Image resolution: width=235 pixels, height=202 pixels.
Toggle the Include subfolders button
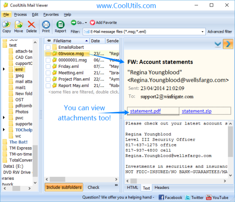[64, 187]
